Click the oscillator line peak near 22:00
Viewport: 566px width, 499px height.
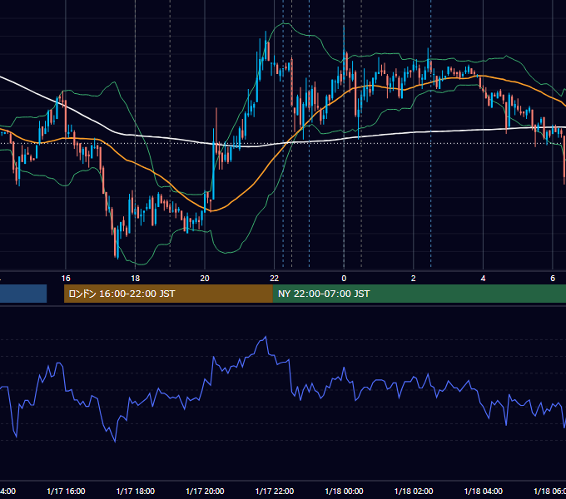pyautogui.click(x=266, y=337)
